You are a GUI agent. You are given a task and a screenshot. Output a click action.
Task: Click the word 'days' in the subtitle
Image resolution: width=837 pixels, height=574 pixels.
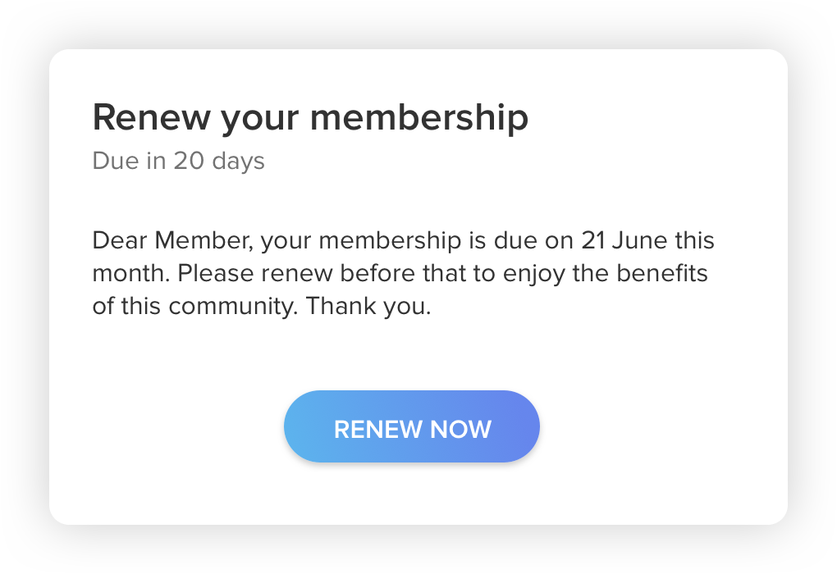(238, 161)
